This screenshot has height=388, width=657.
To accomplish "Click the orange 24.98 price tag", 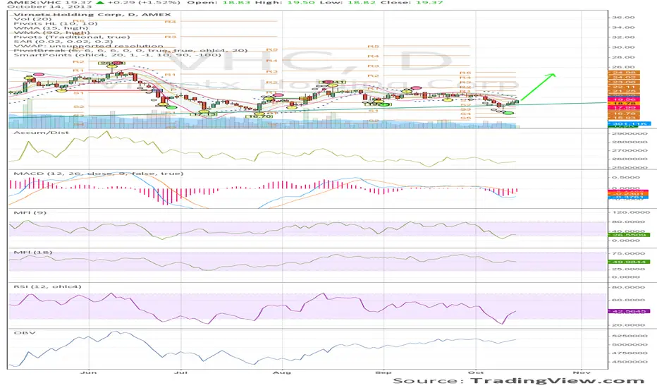I will [x=624, y=73].
